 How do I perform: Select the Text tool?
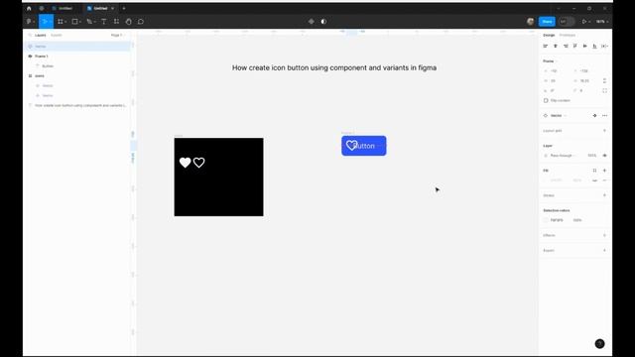[x=103, y=22]
